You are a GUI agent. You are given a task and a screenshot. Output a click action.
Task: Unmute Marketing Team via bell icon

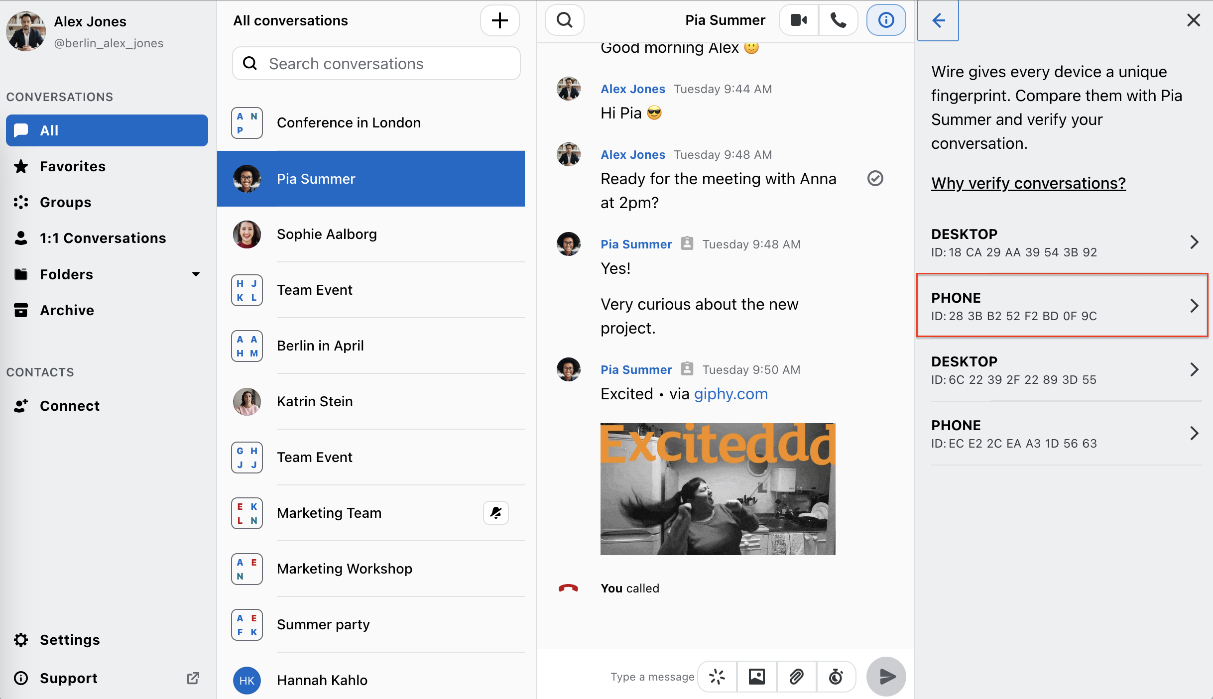(x=495, y=513)
